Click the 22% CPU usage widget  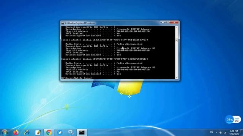click(233, 119)
